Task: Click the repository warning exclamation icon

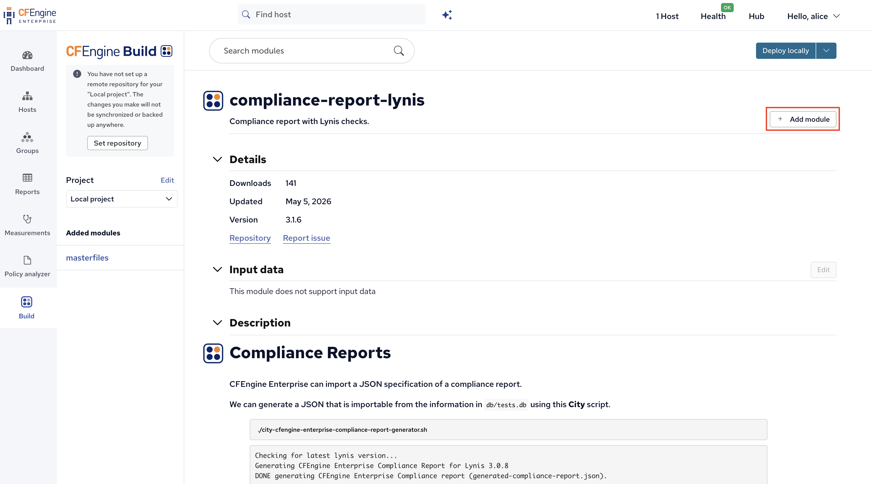Action: pos(77,74)
